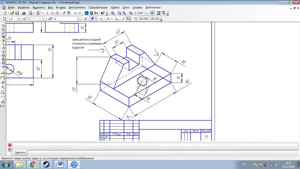Click the highlighted Dimensions panel switch
300x169 pixels.
pyautogui.click(x=3, y=33)
